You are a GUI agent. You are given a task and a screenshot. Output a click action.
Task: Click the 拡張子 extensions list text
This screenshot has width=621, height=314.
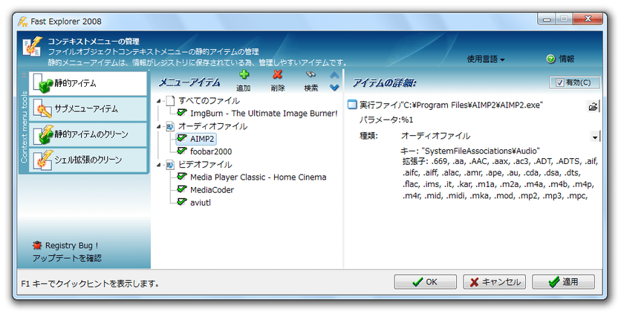pos(500,178)
